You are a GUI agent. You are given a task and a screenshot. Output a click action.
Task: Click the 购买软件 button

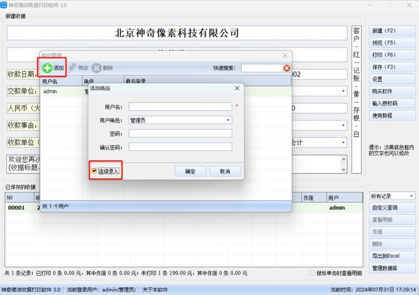[x=392, y=91]
